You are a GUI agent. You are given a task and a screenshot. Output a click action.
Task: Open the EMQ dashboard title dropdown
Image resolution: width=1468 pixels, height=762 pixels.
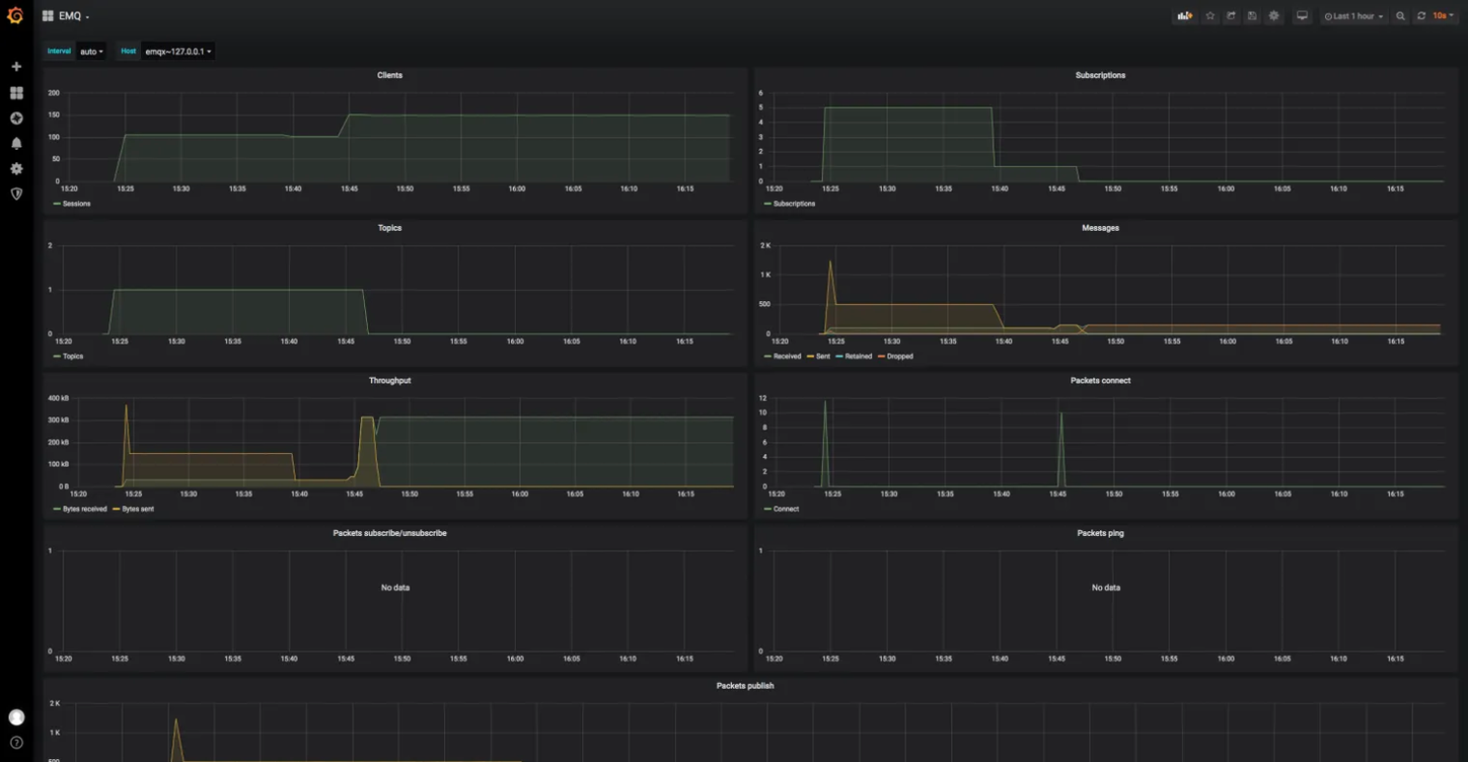(67, 16)
